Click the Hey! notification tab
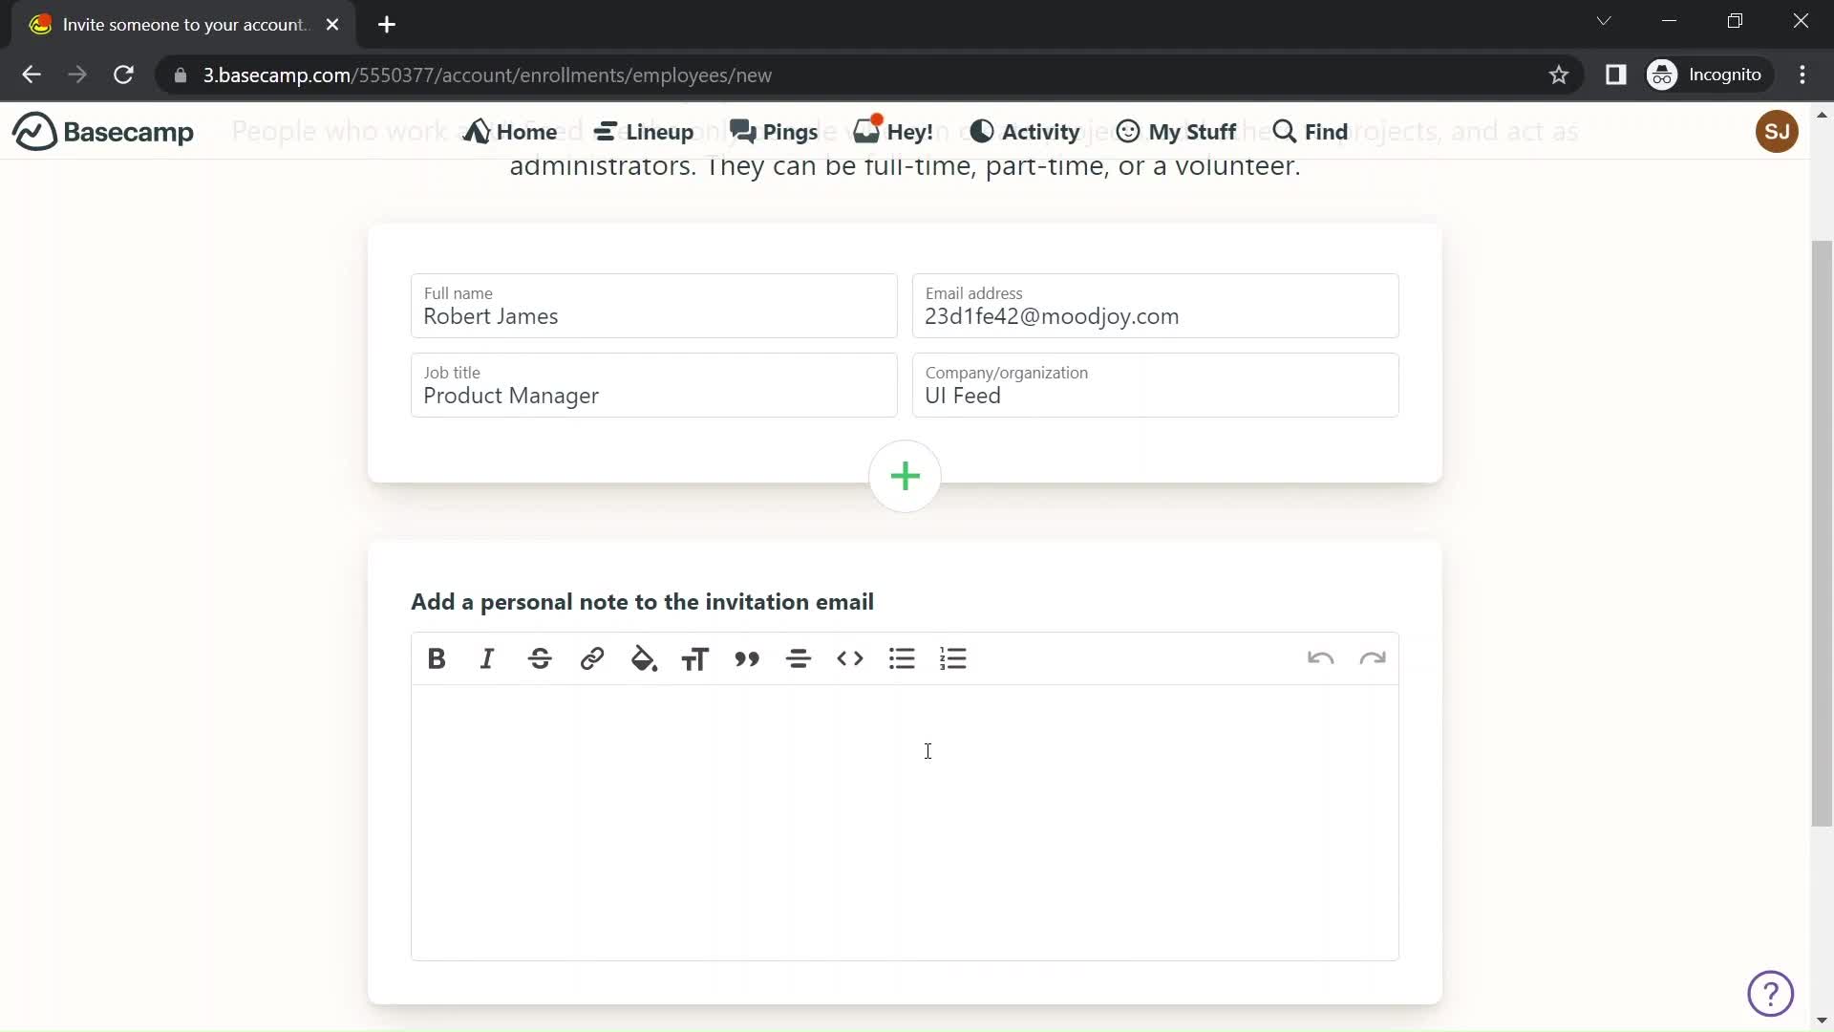Image resolution: width=1834 pixels, height=1032 pixels. 894,131
